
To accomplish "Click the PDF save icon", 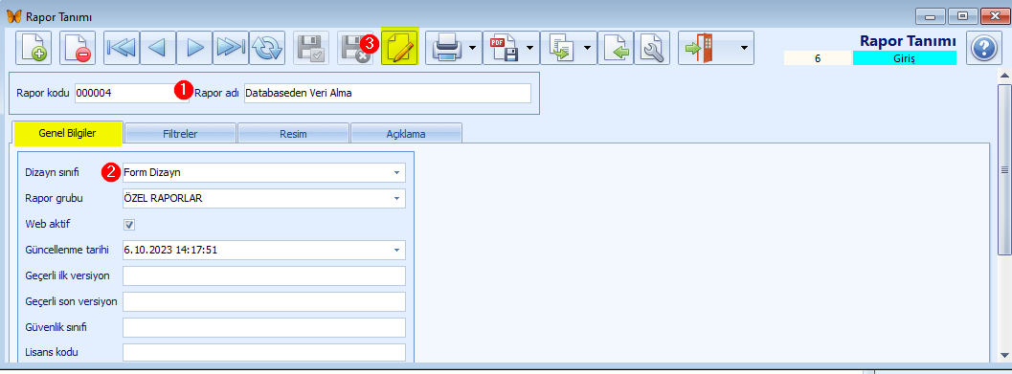I will pyautogui.click(x=503, y=48).
